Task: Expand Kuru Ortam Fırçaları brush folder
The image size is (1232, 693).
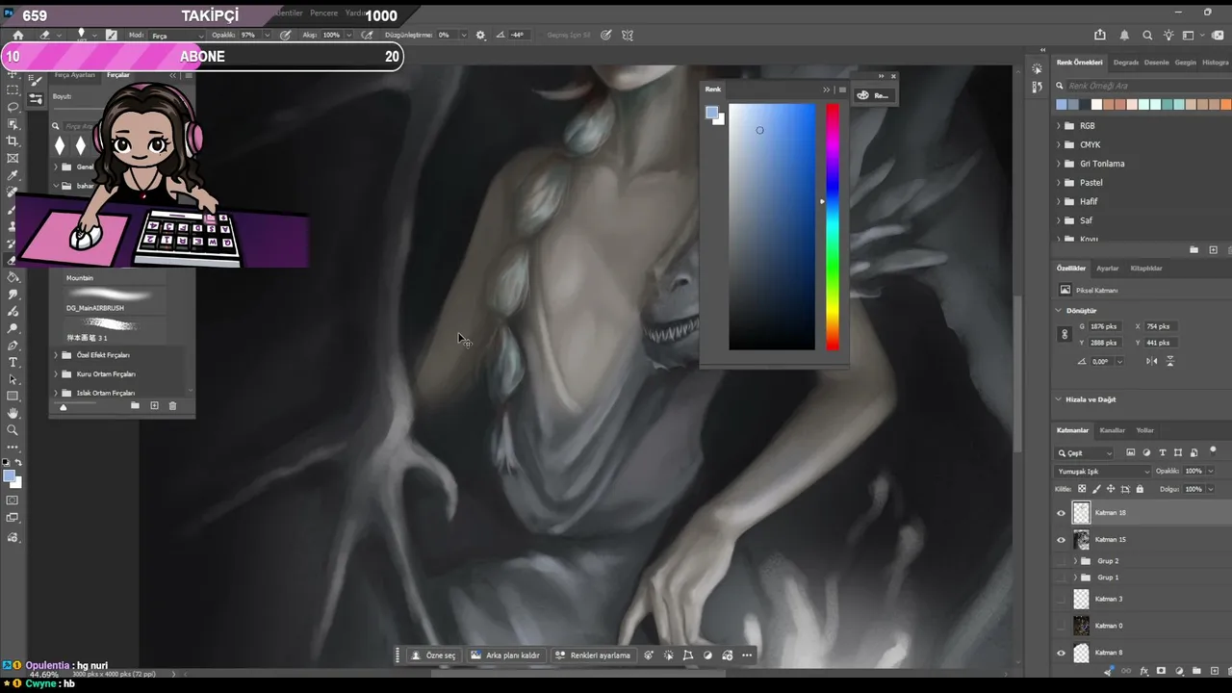Action: pyautogui.click(x=56, y=374)
